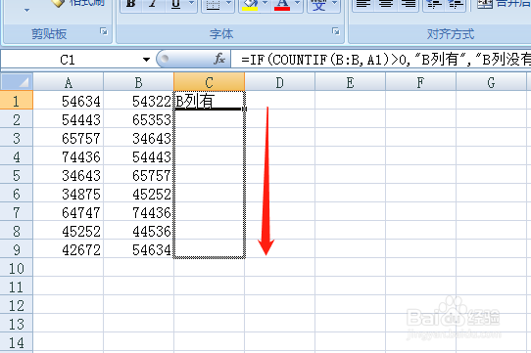This screenshot has width=531, height=353.
Task: Select column A header
Action: 69,82
